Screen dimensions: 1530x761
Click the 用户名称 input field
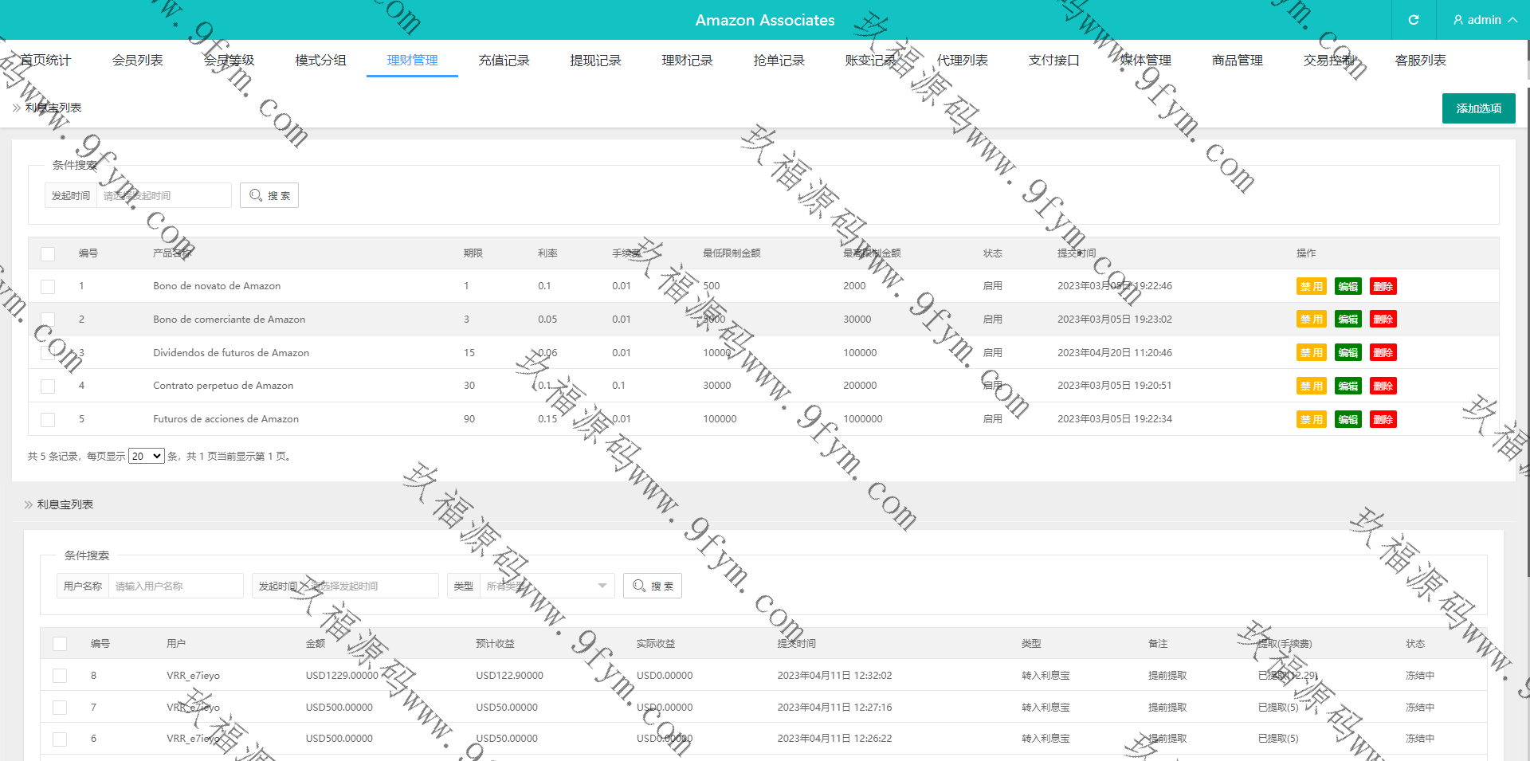pyautogui.click(x=175, y=586)
